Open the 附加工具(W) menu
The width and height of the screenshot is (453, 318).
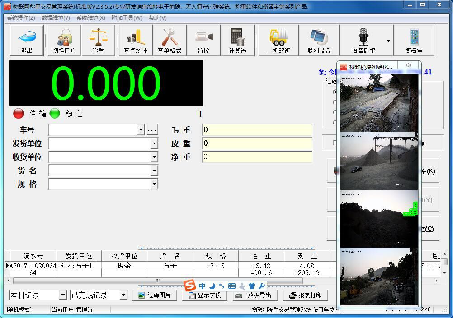click(127, 18)
